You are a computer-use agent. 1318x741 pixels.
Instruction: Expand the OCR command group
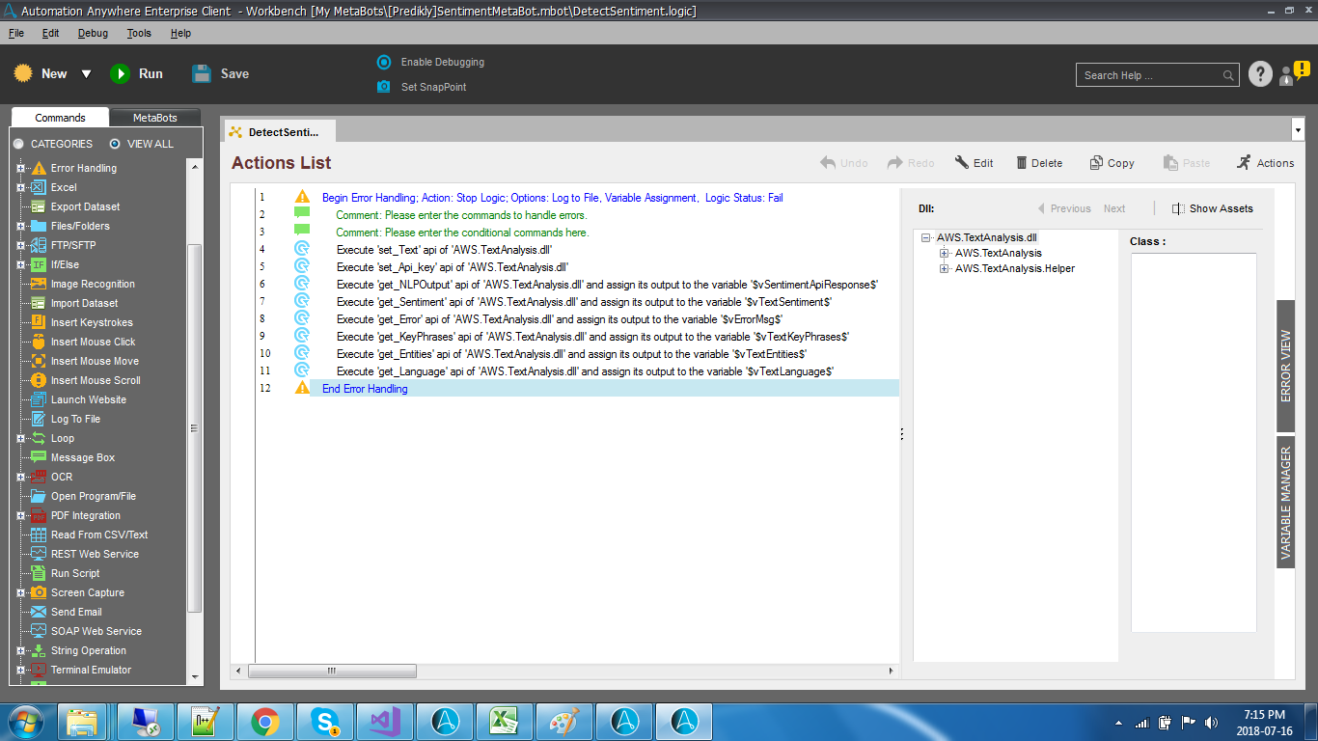pos(20,477)
